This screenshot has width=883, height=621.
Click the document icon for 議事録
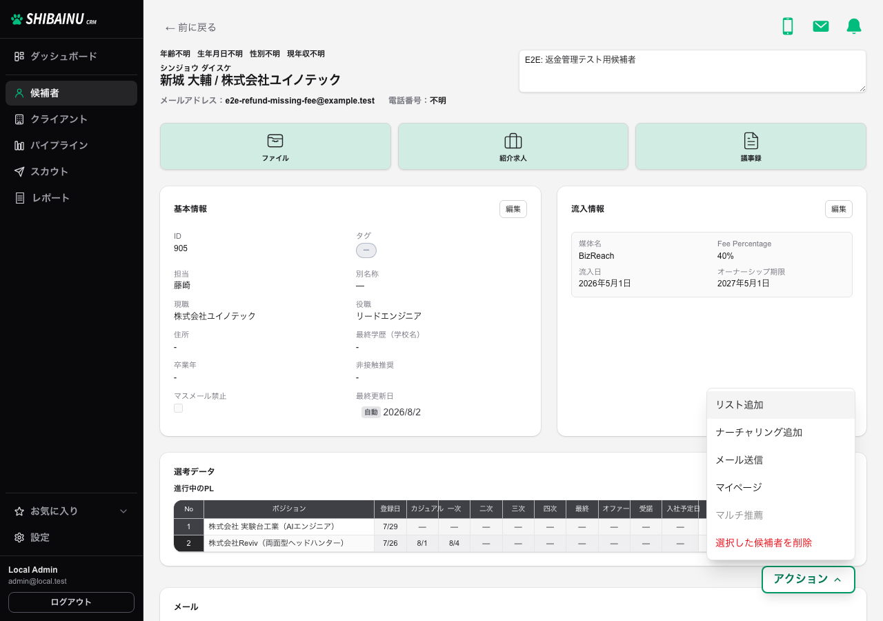[751, 141]
